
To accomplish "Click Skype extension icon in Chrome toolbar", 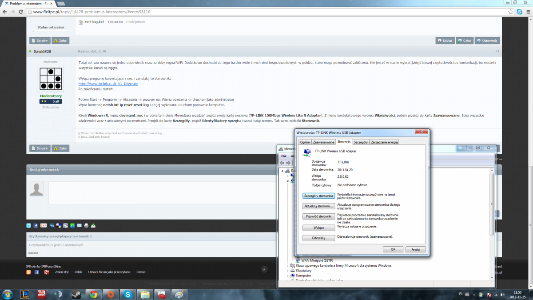I will pyautogui.click(x=519, y=12).
